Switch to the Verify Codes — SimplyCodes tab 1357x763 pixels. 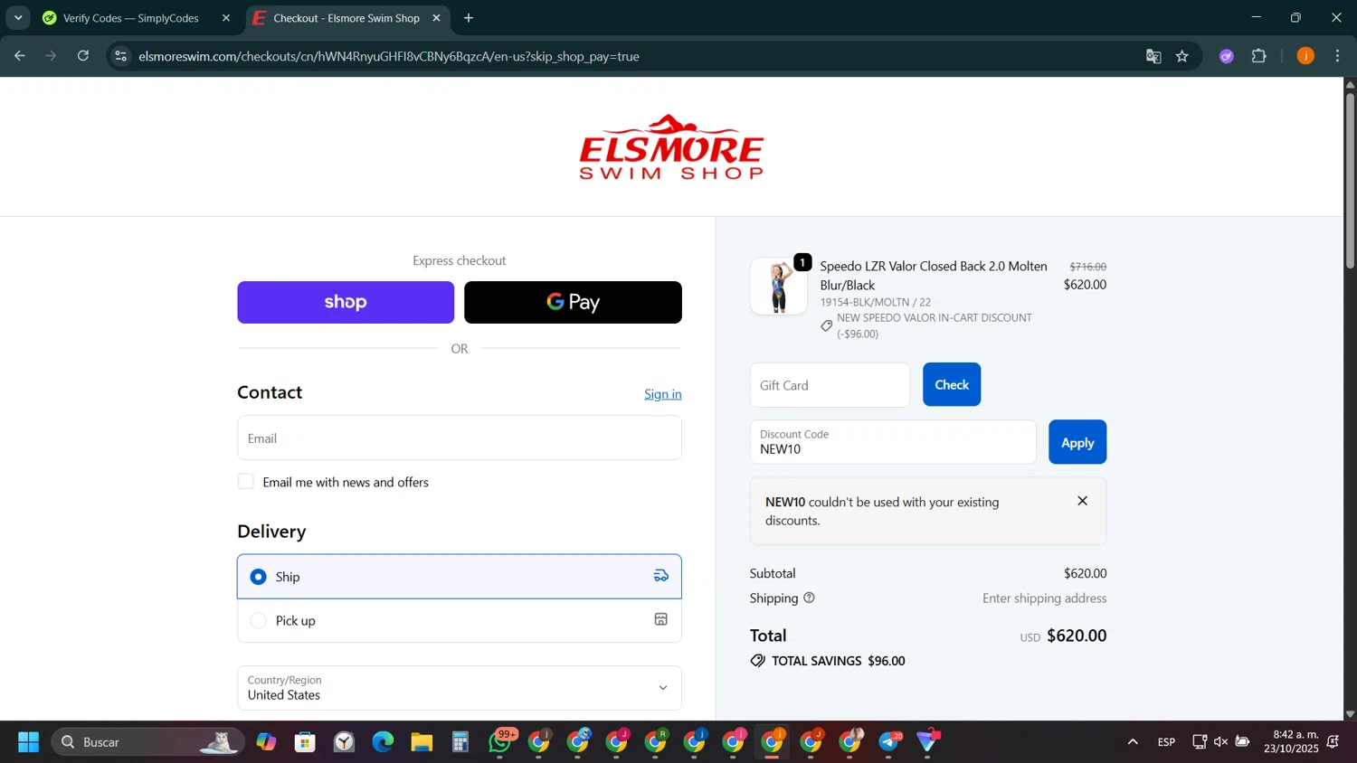(x=131, y=18)
